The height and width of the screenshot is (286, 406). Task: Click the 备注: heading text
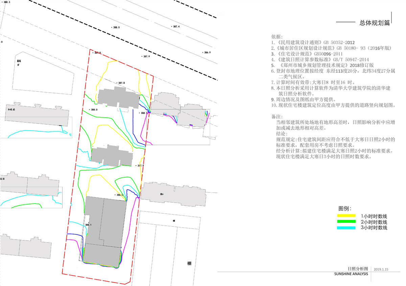click(x=277, y=116)
